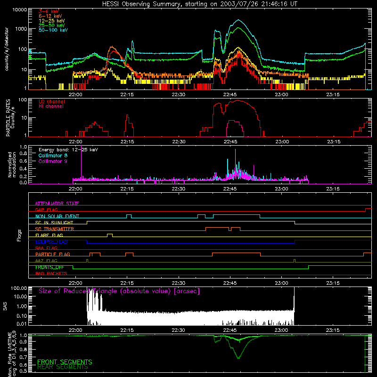
Task: Click the 0.7 tick on livetime axis
Action: click(24, 357)
